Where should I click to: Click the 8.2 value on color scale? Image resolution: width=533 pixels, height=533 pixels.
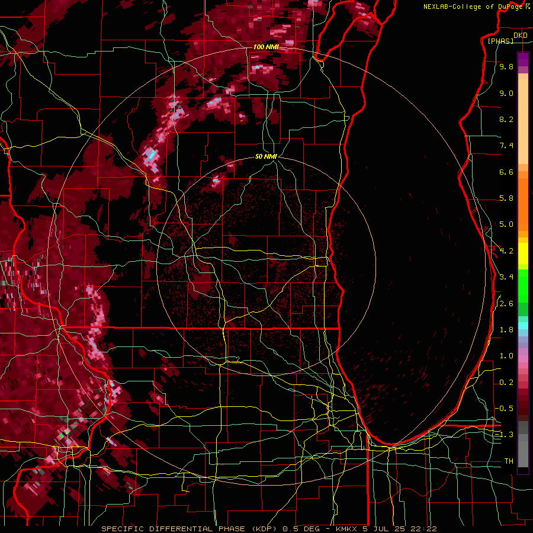click(x=506, y=119)
